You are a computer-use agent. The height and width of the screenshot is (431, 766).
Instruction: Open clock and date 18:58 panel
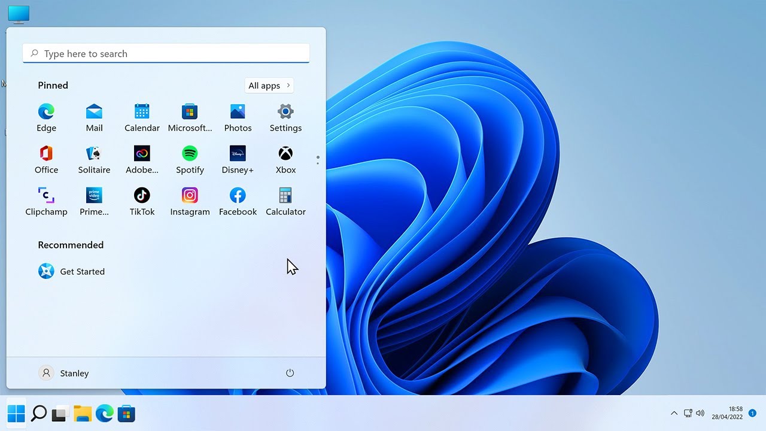727,413
